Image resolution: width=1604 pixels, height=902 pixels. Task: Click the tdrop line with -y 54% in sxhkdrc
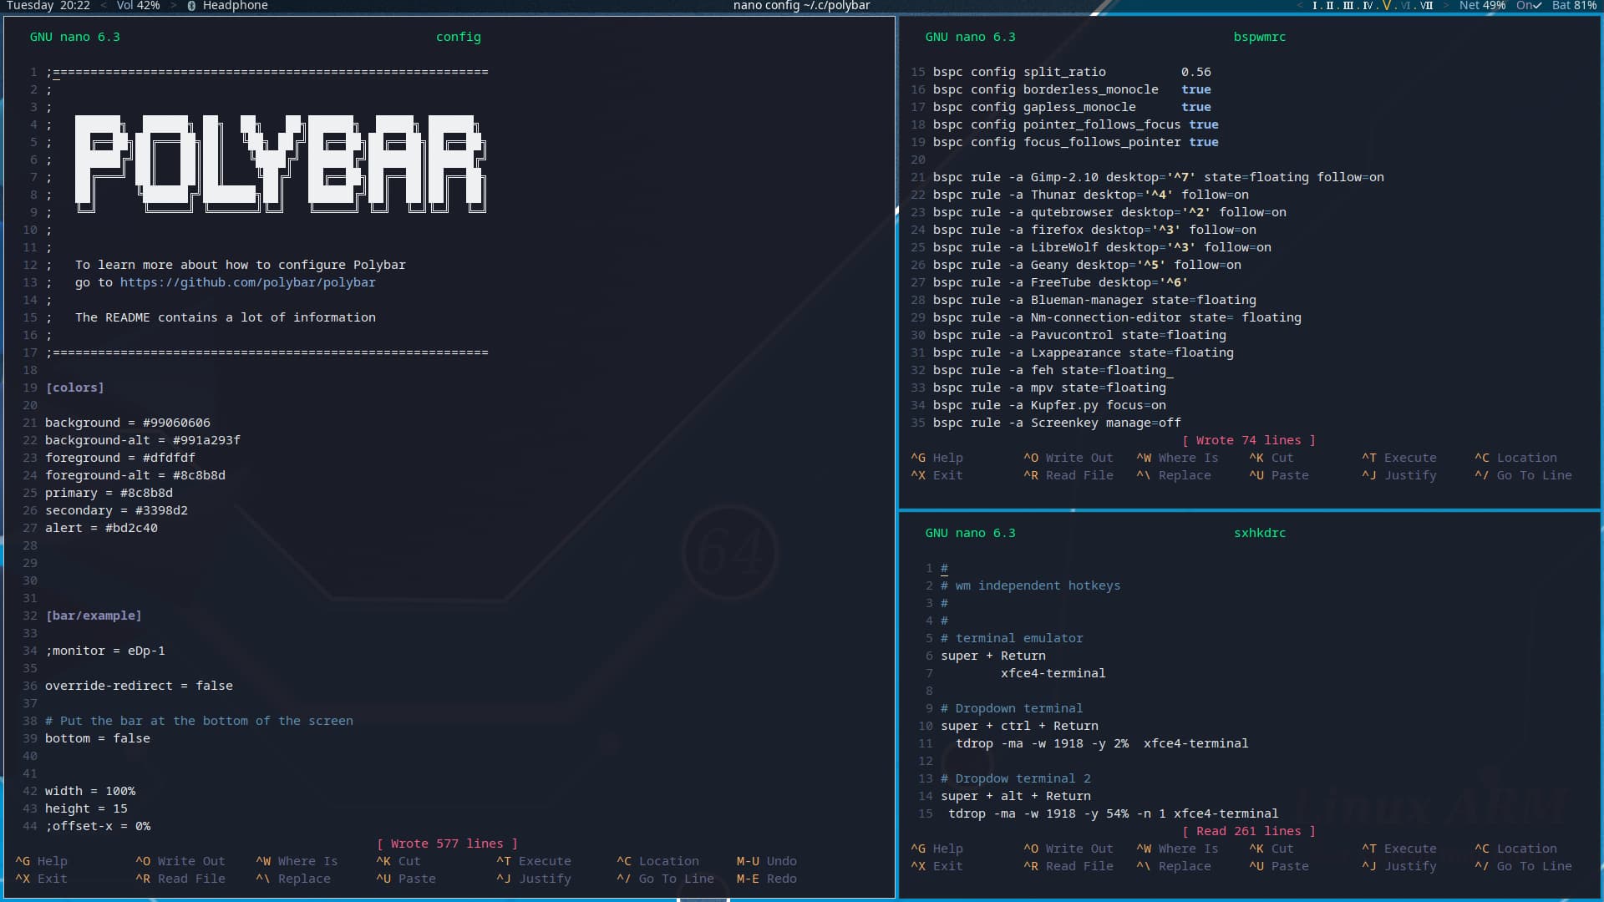pyautogui.click(x=1114, y=813)
